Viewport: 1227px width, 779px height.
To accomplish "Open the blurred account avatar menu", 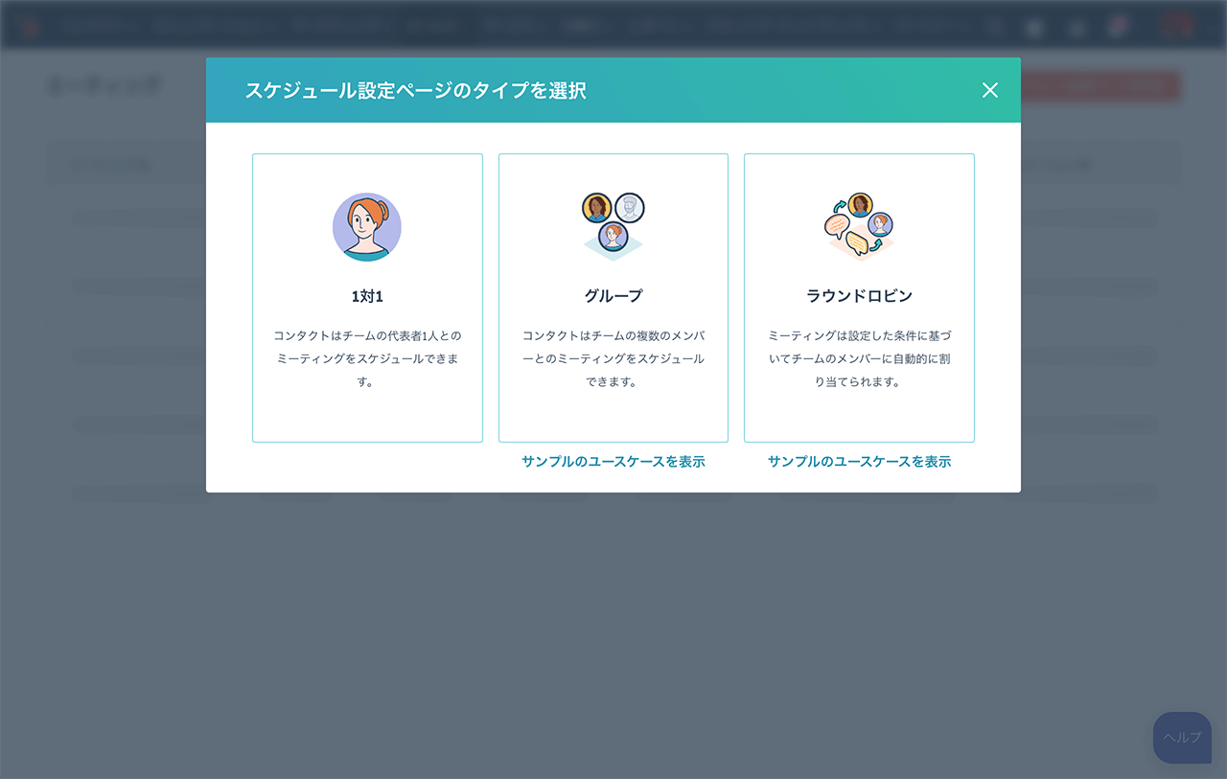I will tap(1176, 27).
